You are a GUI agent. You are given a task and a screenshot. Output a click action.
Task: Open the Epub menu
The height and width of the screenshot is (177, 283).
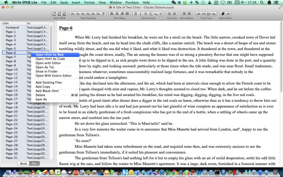click(x=64, y=2)
